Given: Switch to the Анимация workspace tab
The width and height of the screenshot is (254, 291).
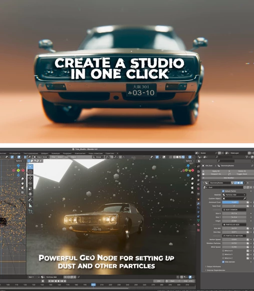Looking at the screenshot, I should coord(56,153).
